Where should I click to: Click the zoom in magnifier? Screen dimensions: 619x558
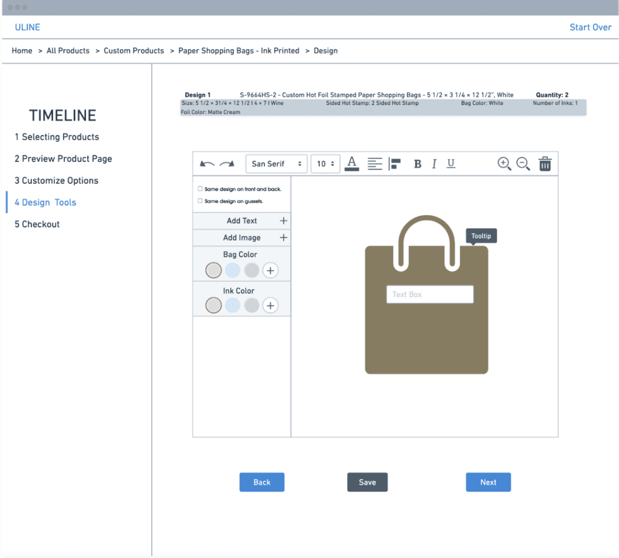point(504,164)
